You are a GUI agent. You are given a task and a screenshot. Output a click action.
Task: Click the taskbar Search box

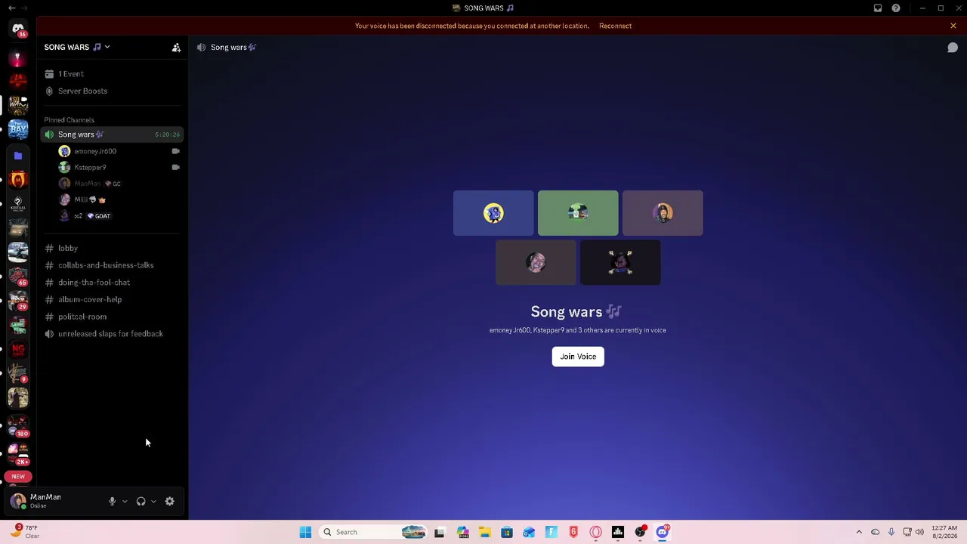[374, 532]
